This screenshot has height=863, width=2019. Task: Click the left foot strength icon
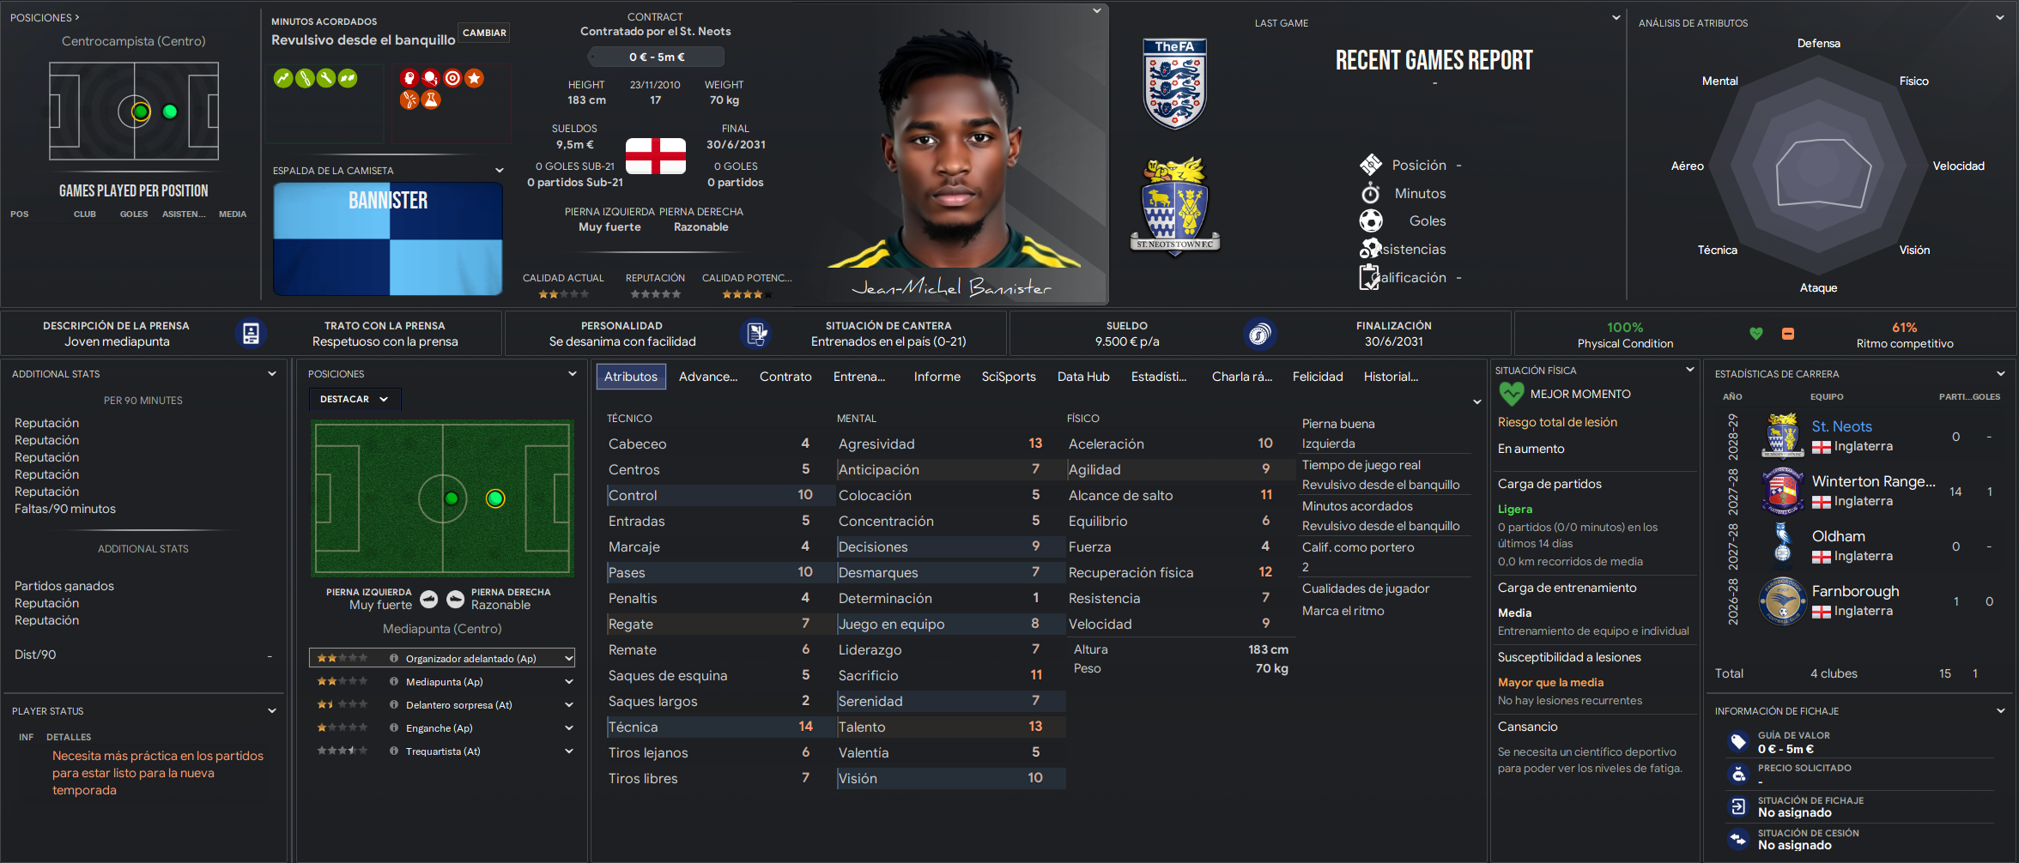[429, 599]
